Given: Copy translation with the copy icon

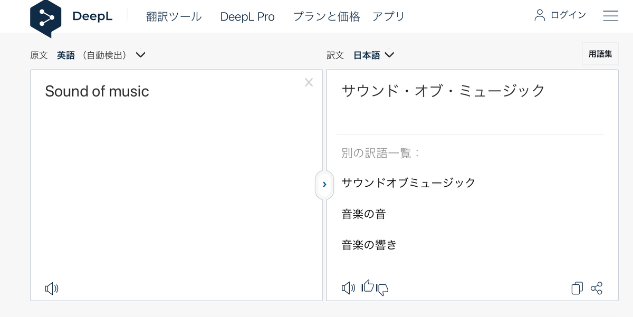Looking at the screenshot, I should [577, 288].
